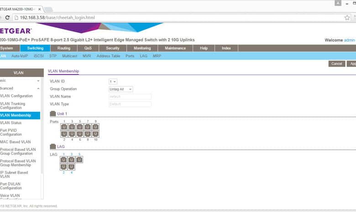Open the VLAN ID dropdown

click(x=113, y=82)
